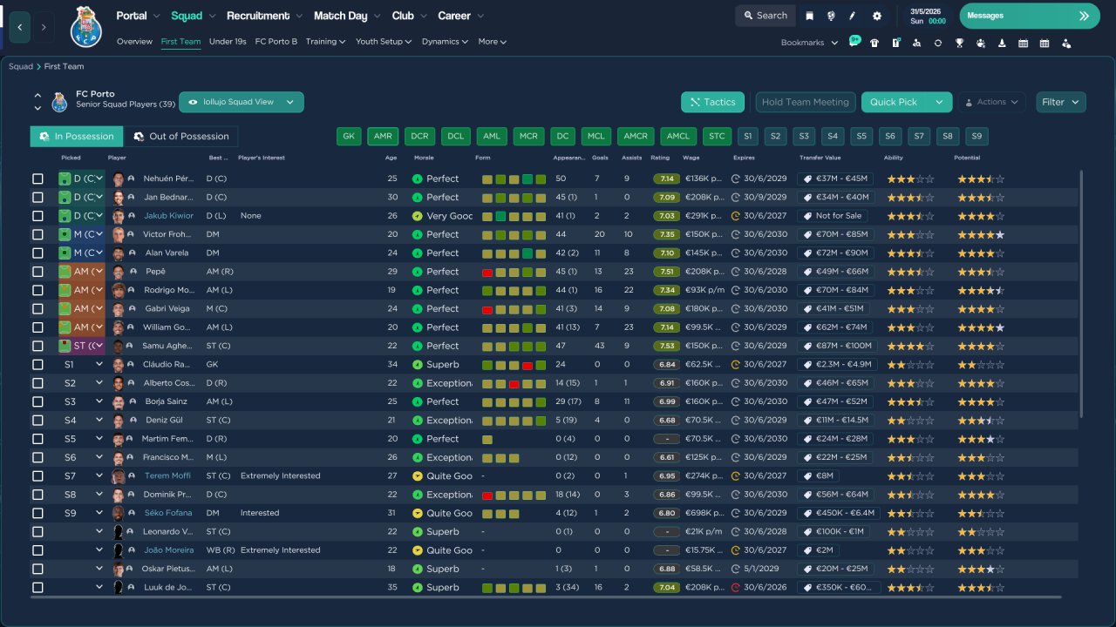Open the trophy icon shortcut
Screen dimensions: 1116x627
[959, 43]
